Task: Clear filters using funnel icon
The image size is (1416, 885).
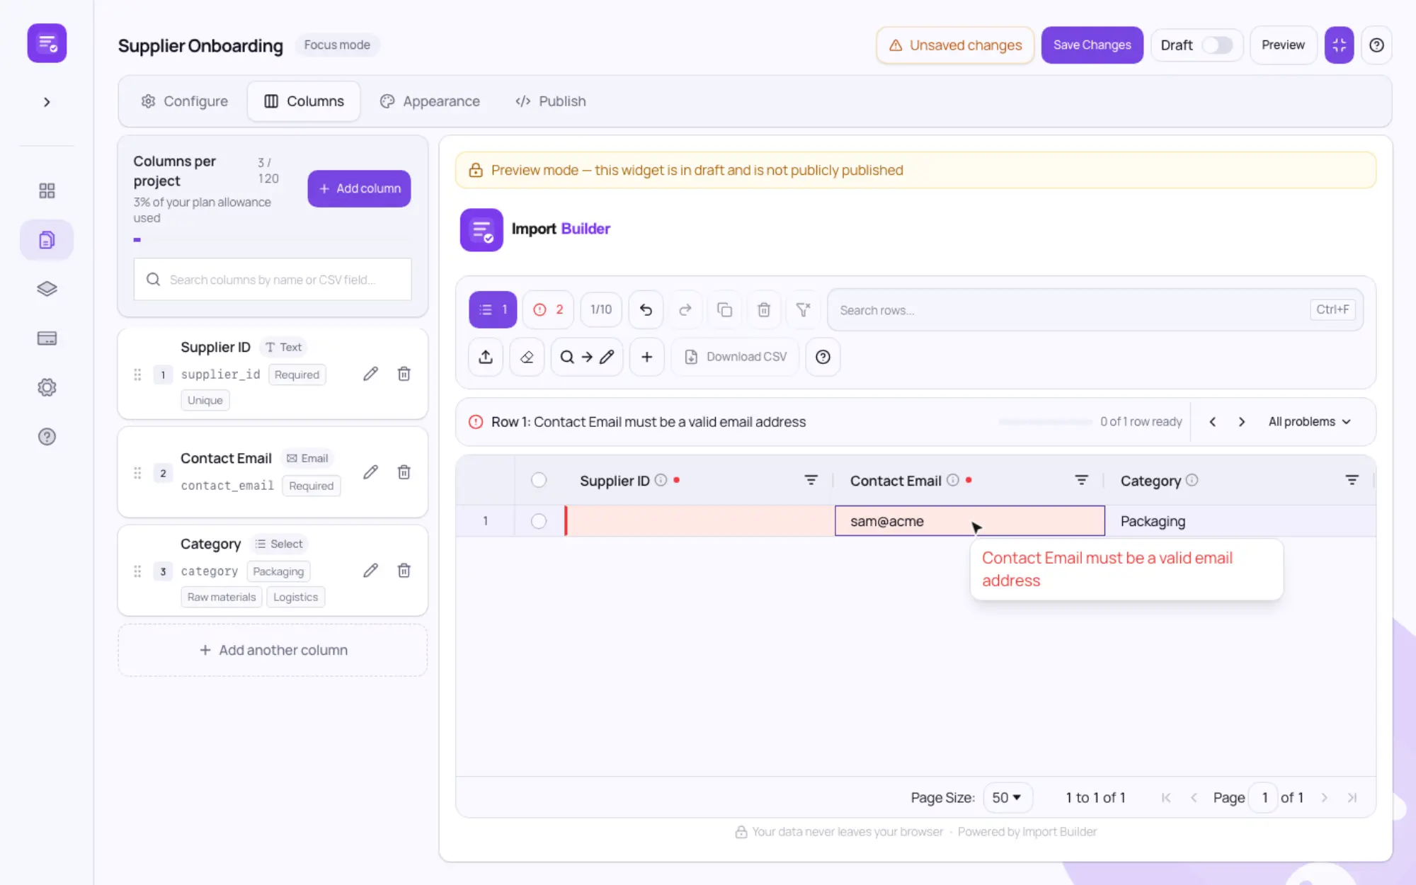Action: coord(803,309)
